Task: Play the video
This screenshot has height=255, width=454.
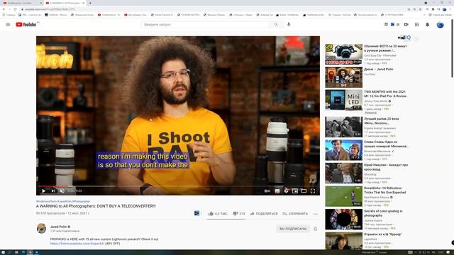Action: pyautogui.click(x=43, y=191)
